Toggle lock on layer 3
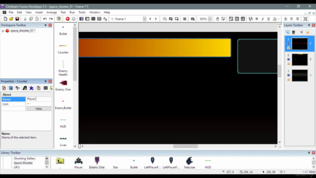 pos(288,47)
